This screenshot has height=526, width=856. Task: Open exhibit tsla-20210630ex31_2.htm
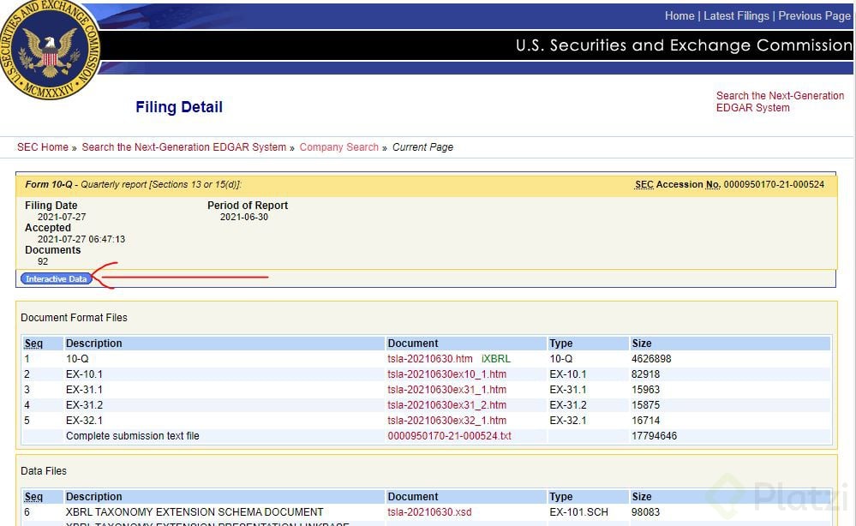(x=446, y=405)
